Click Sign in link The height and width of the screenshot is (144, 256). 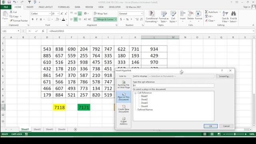[247, 7]
